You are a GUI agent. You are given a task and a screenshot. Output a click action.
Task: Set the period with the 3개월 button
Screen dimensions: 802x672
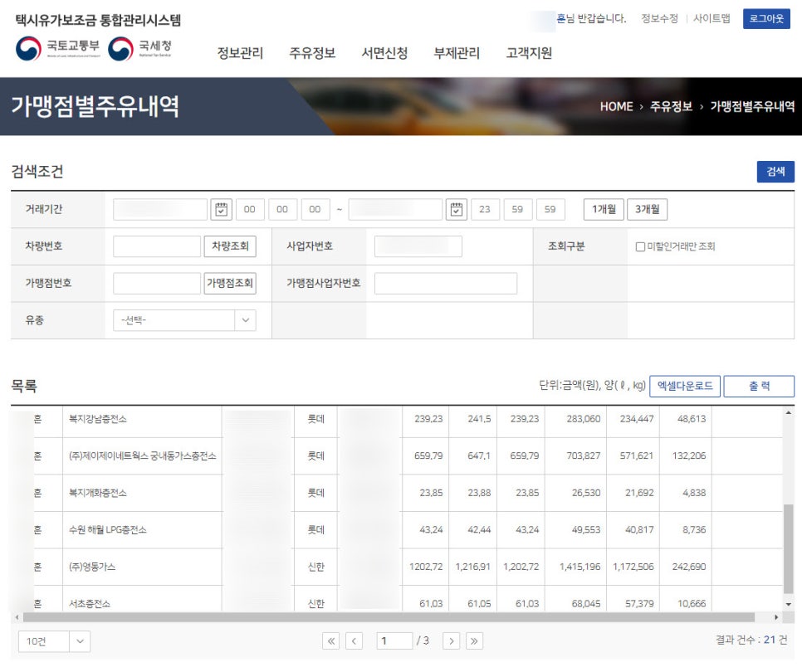click(x=647, y=210)
